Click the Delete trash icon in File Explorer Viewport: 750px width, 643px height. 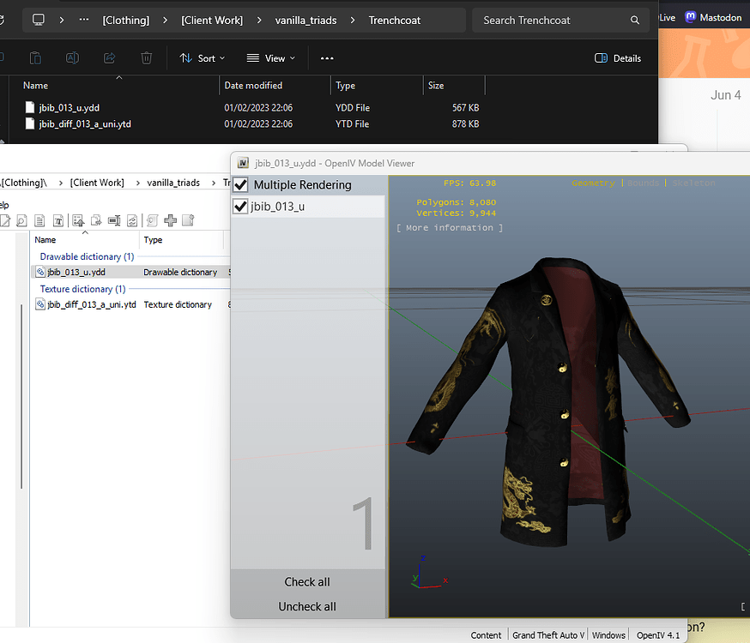[x=146, y=57]
